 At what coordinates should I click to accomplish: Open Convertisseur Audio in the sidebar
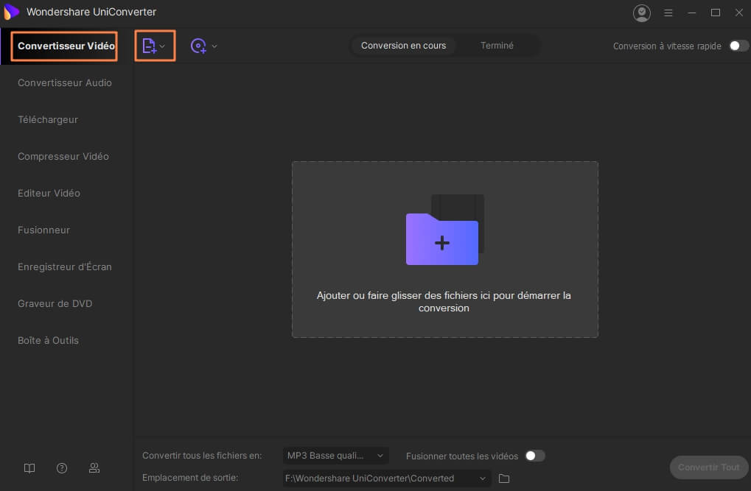(65, 82)
